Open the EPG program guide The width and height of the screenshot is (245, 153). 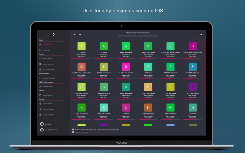pos(48,69)
